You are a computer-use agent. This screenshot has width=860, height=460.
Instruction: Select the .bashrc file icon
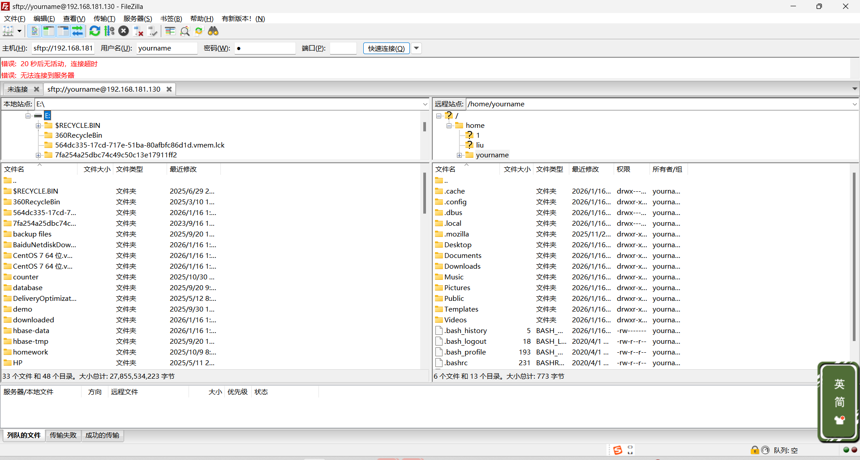pyautogui.click(x=439, y=363)
